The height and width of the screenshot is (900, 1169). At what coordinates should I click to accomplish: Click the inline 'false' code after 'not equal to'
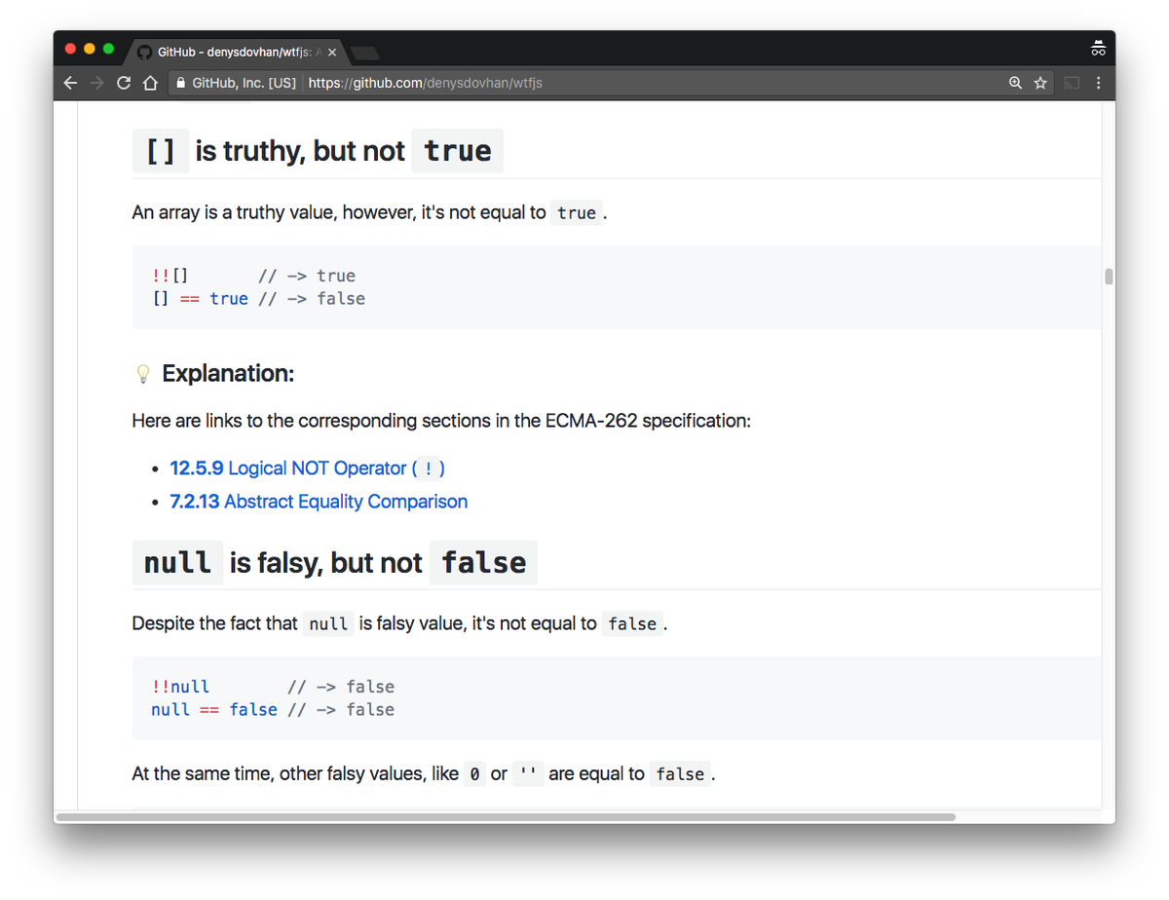632,623
